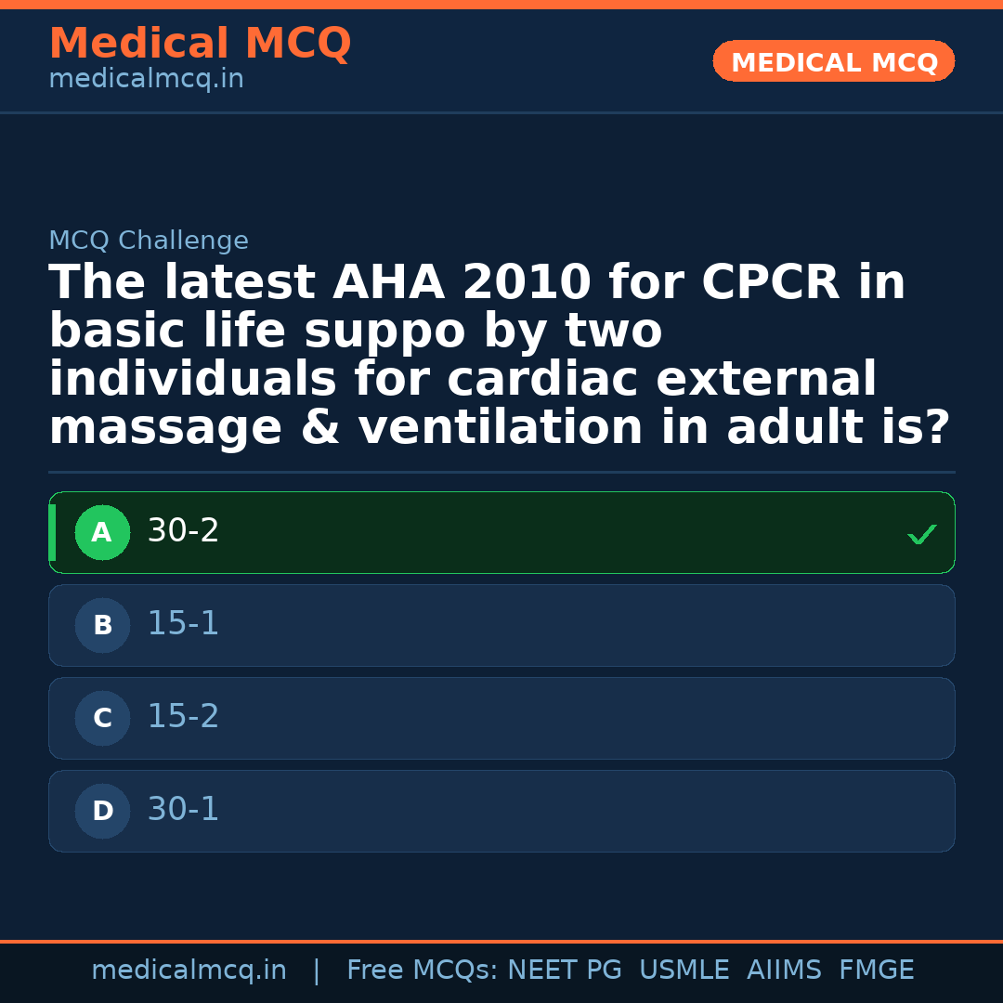1003x1003 pixels.
Task: Select answer text 15-2
Action: pyautogui.click(x=183, y=717)
